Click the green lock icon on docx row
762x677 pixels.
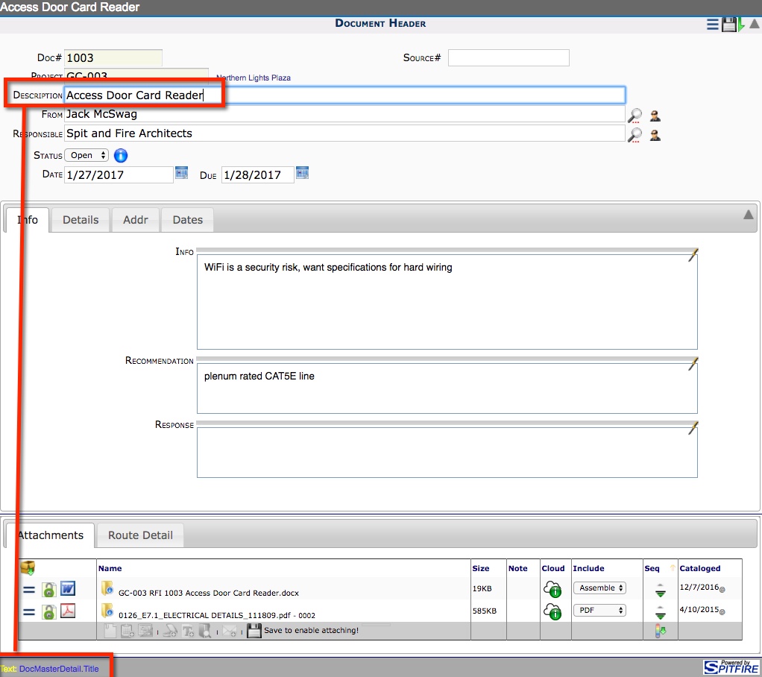click(x=48, y=590)
